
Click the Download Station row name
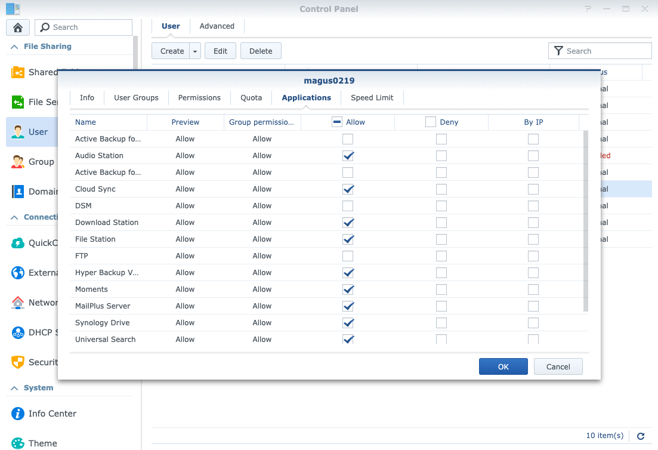(107, 223)
